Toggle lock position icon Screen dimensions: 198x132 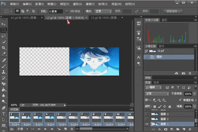[164, 106]
